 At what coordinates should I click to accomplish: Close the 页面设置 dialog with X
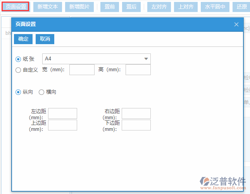[236, 24]
